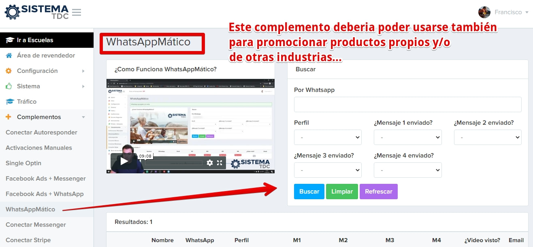Click the ¿Video visto? column header
The width and height of the screenshot is (533, 247).
point(482,240)
